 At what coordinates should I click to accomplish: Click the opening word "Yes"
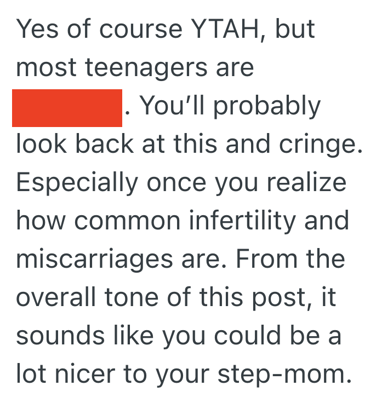click(x=35, y=29)
